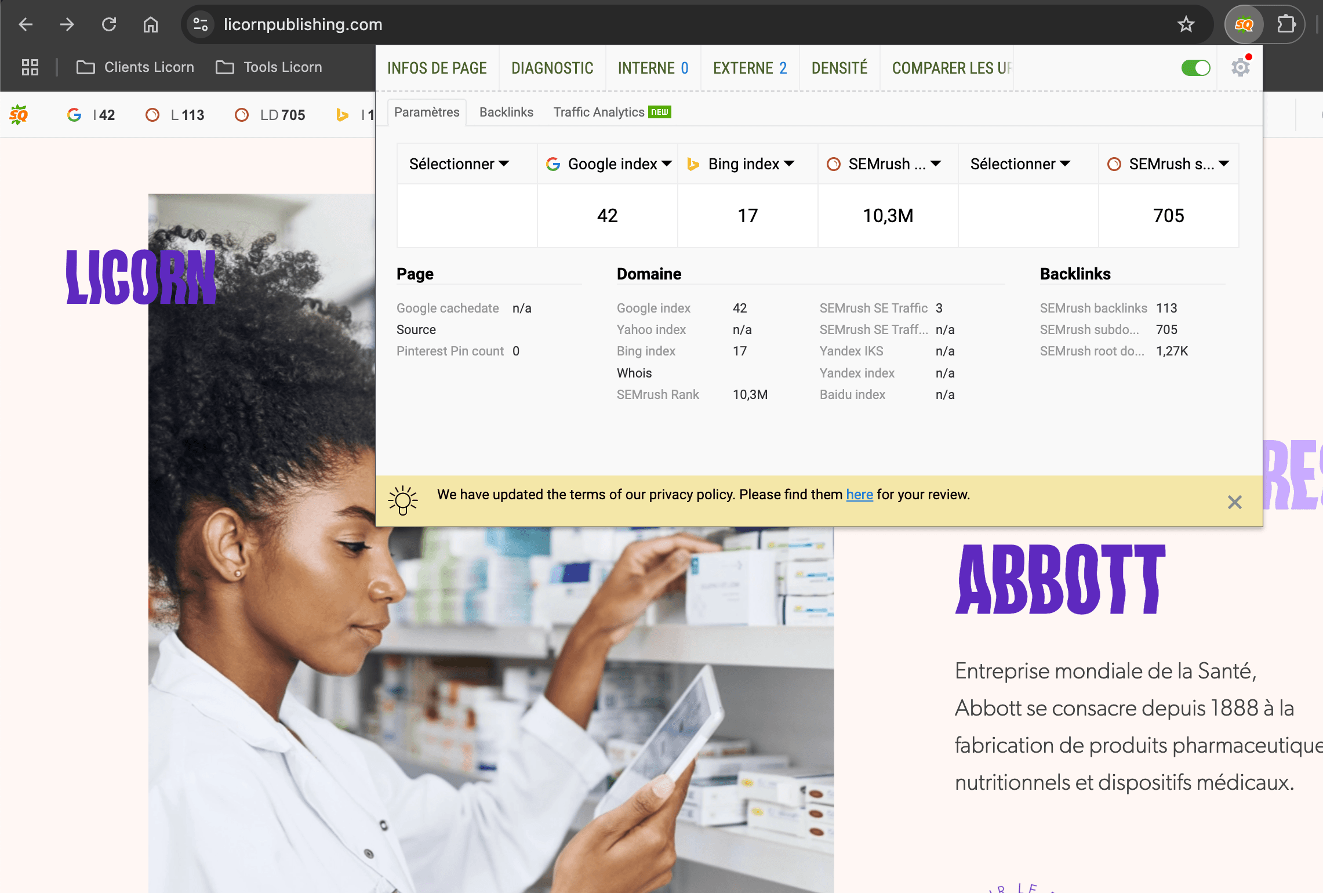Image resolution: width=1323 pixels, height=893 pixels.
Task: Open the apps grid icon in bookmarks bar
Action: [x=30, y=67]
